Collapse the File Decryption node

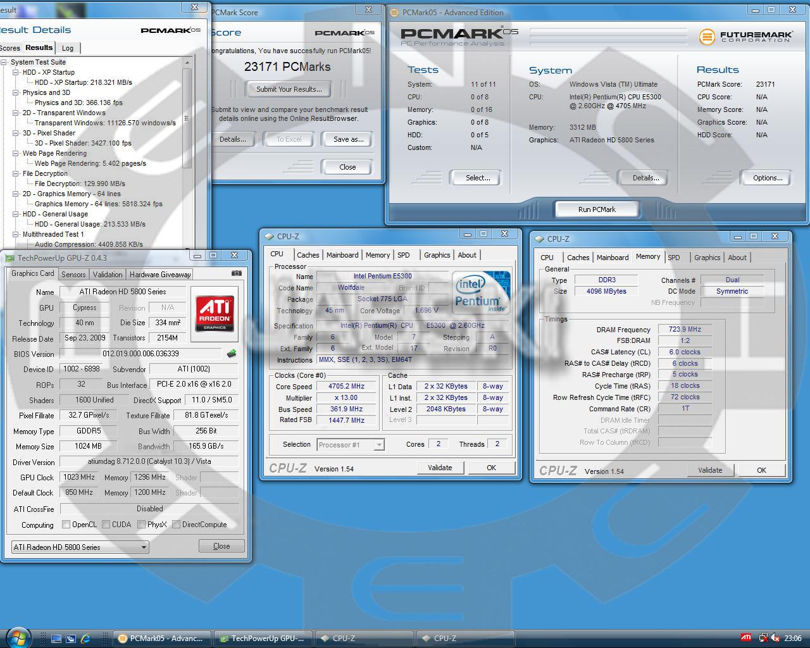(x=16, y=173)
